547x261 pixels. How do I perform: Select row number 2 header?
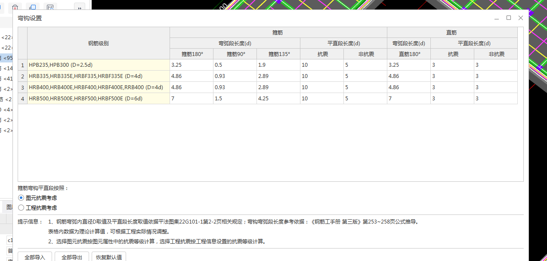coord(23,76)
